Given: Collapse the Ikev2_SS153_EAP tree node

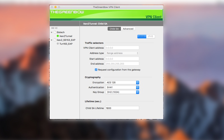Looking at the screenshot, I should (52, 40).
